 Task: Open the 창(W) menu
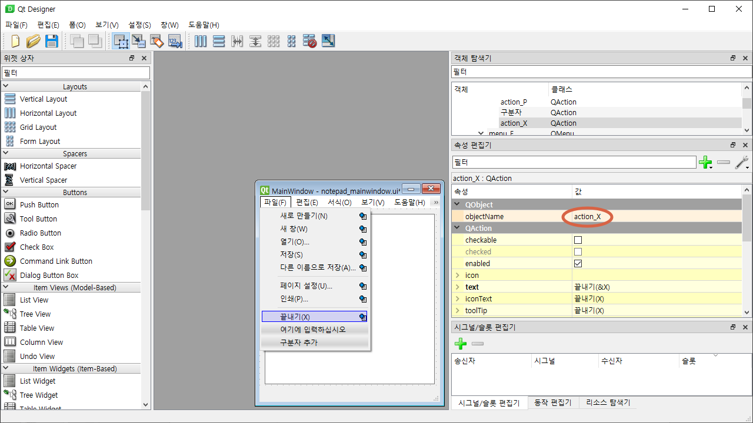tap(169, 25)
